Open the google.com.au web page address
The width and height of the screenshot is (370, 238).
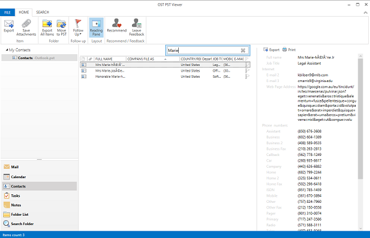[x=327, y=103]
